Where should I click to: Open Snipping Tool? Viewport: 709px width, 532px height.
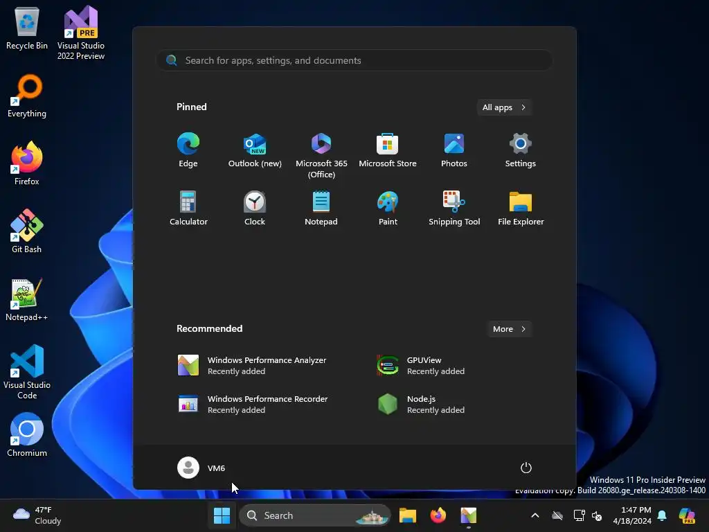click(x=454, y=208)
